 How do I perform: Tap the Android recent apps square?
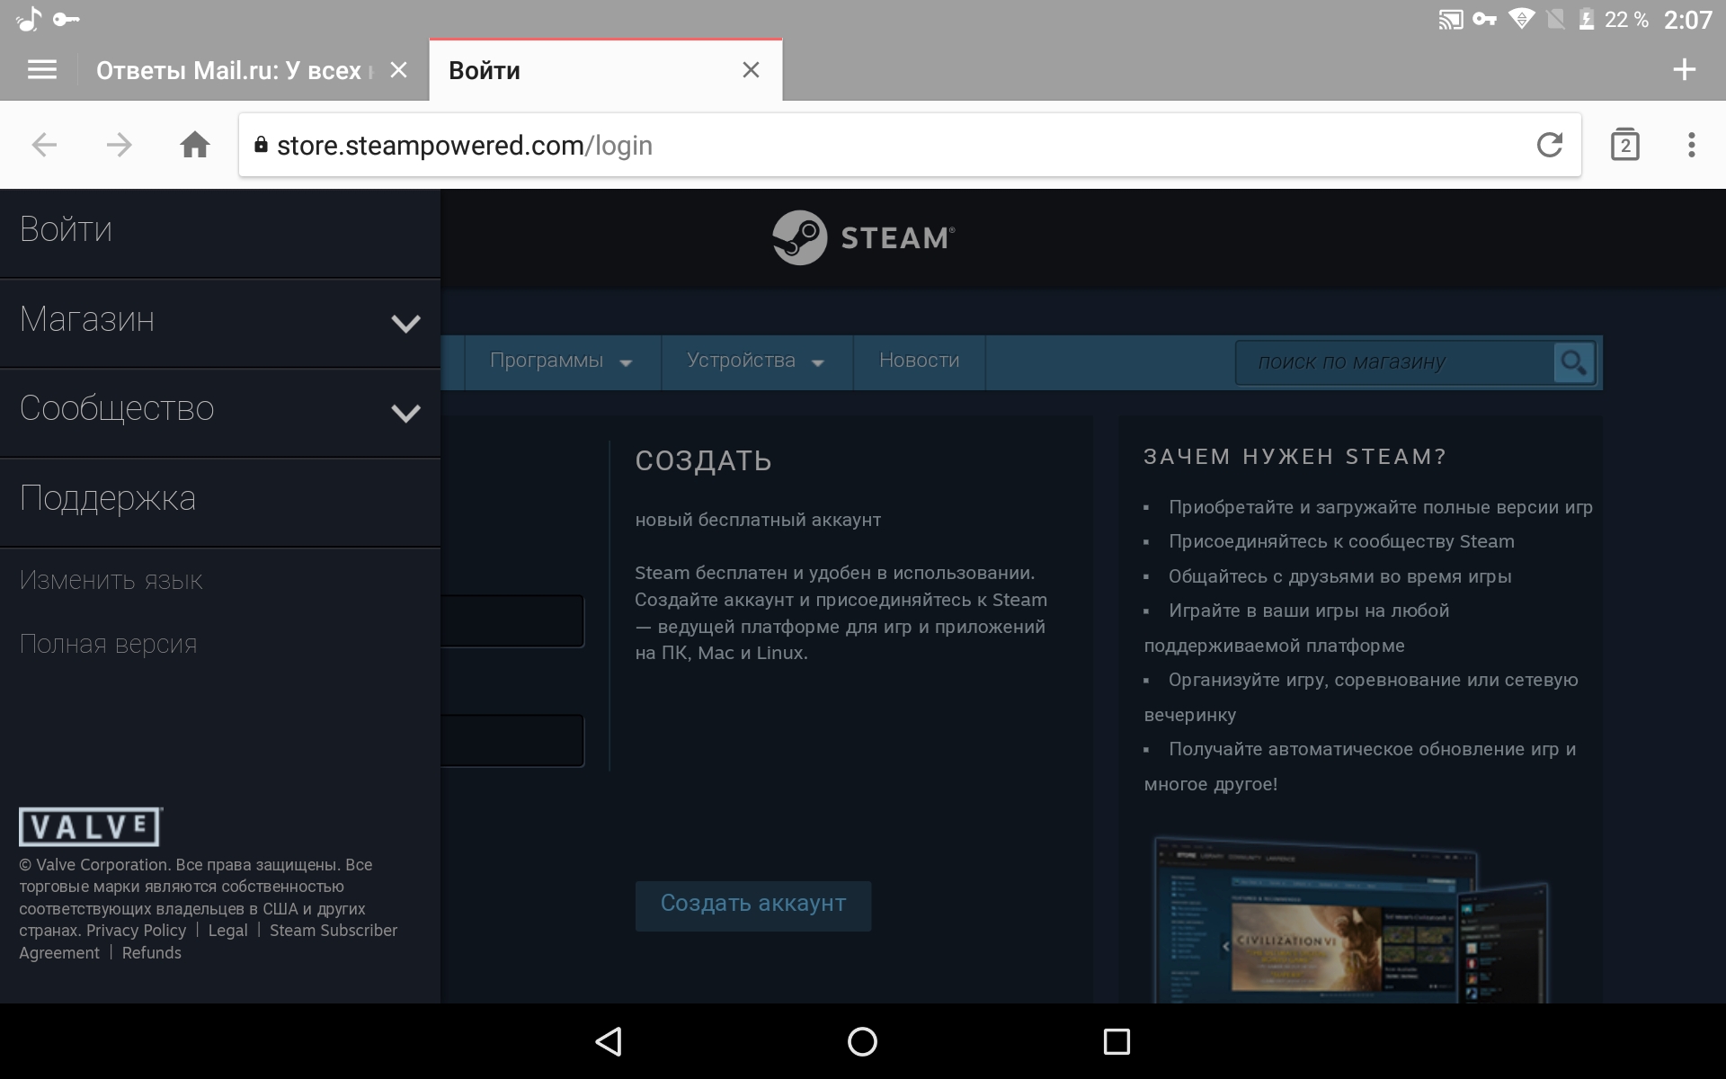coord(1117,1041)
